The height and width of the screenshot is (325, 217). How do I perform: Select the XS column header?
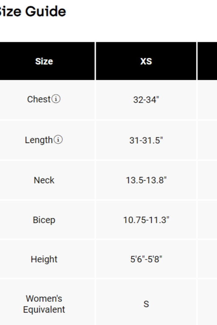146,61
